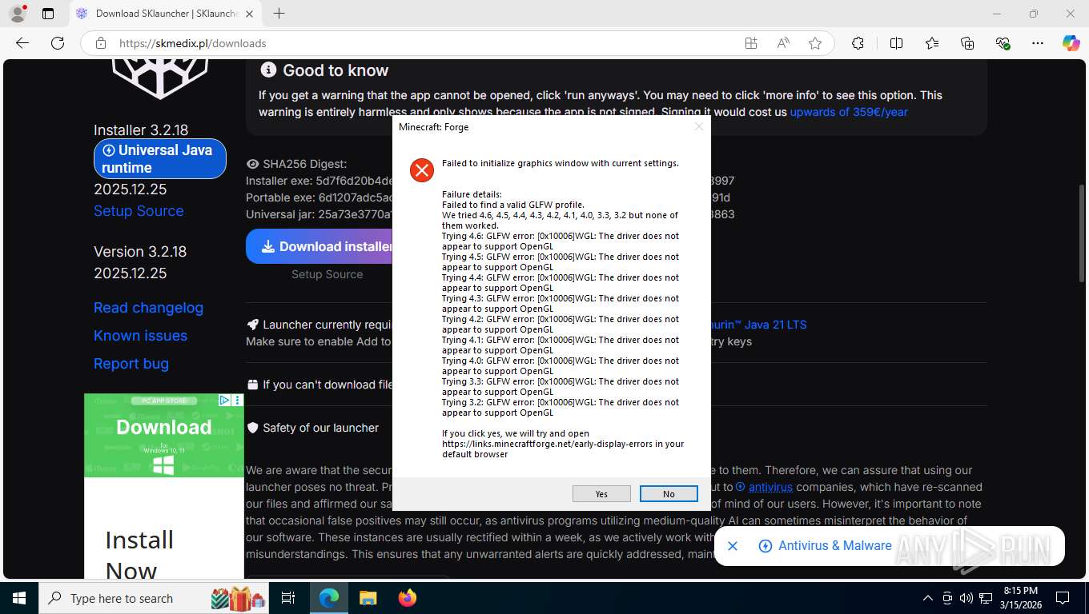Image resolution: width=1089 pixels, height=614 pixels.
Task: Open Browser essentials heart icon
Action: click(x=1003, y=43)
